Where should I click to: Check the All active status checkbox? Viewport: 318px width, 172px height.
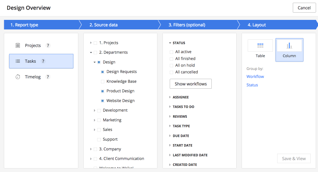[x=172, y=52]
